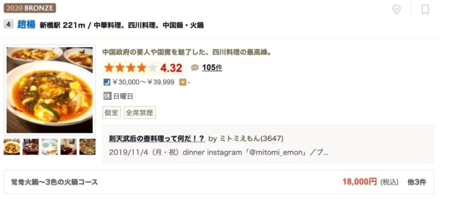Click the visited check-mark pin icon
Viewport: 466px width, 199px height.
pos(396,9)
